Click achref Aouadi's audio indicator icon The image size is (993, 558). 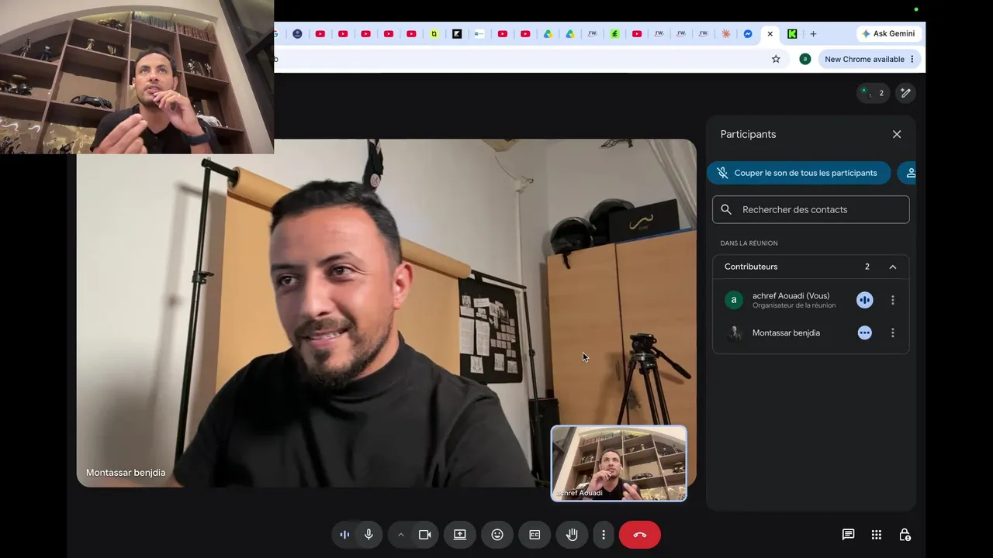coord(865,300)
